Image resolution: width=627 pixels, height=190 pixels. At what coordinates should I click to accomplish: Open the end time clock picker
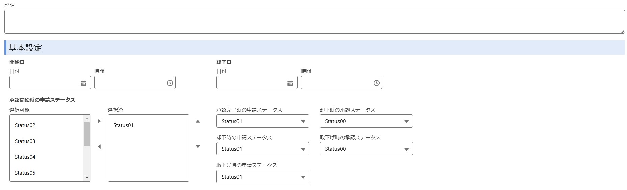377,83
